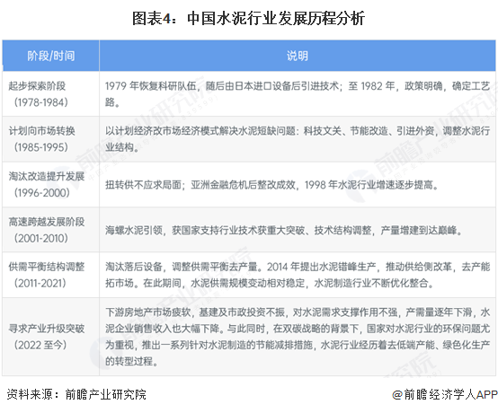Click the description starting 海螺水泥引领
Image resolution: width=498 pixels, height=413 pixels.
pyautogui.click(x=284, y=230)
